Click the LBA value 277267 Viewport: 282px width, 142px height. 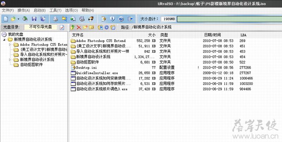point(245,73)
